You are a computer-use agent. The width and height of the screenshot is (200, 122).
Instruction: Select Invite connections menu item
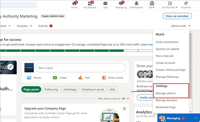point(167,42)
